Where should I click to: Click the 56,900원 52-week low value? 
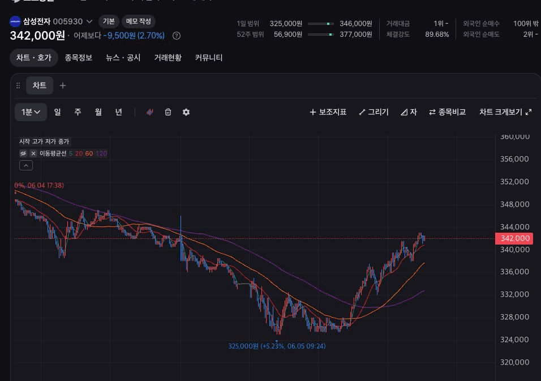(287, 35)
